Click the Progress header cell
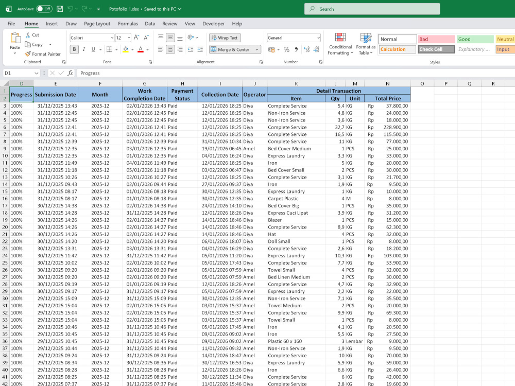This screenshot has width=515, height=386. pos(21,95)
